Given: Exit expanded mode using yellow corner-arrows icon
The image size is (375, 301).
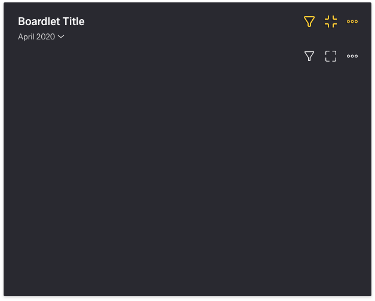Looking at the screenshot, I should 331,21.
